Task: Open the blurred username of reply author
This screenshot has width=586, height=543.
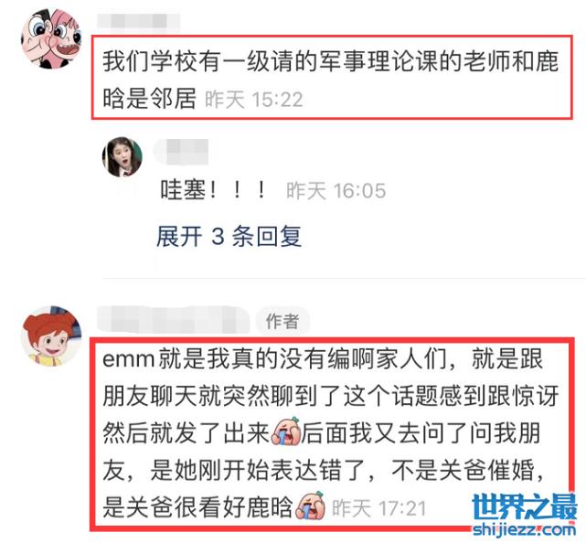Action: coord(181,152)
